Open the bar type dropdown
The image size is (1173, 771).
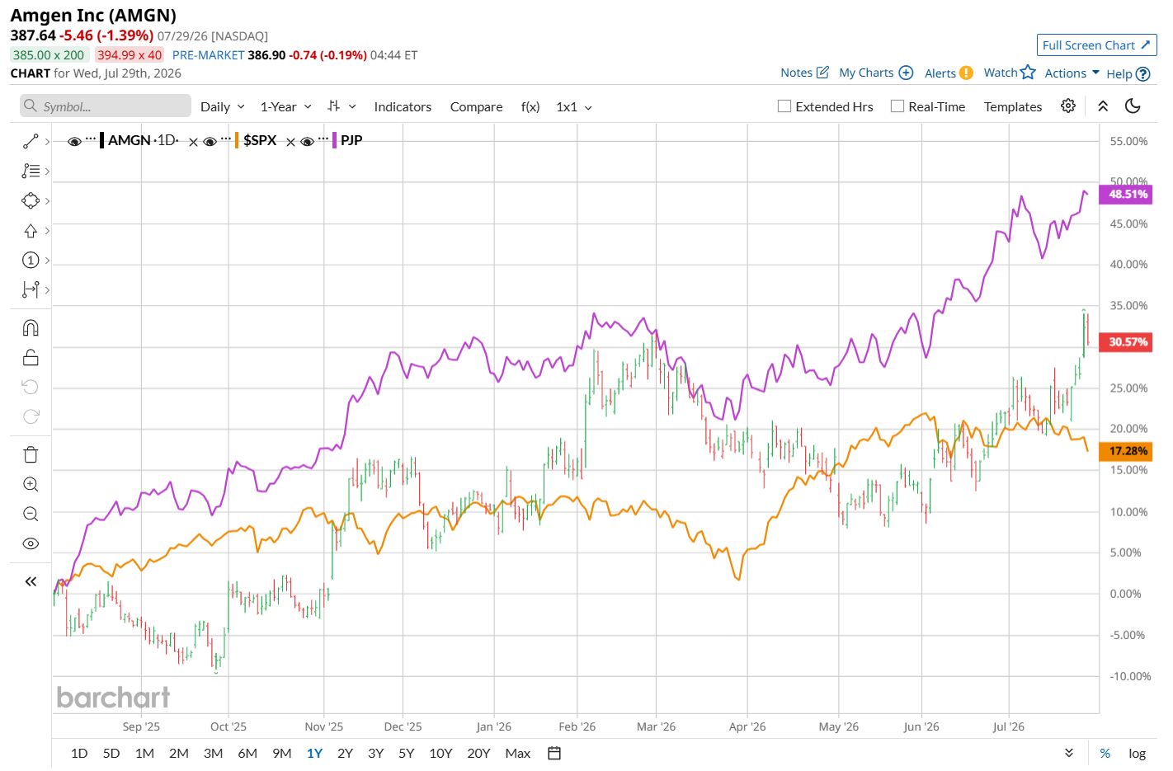click(x=342, y=106)
